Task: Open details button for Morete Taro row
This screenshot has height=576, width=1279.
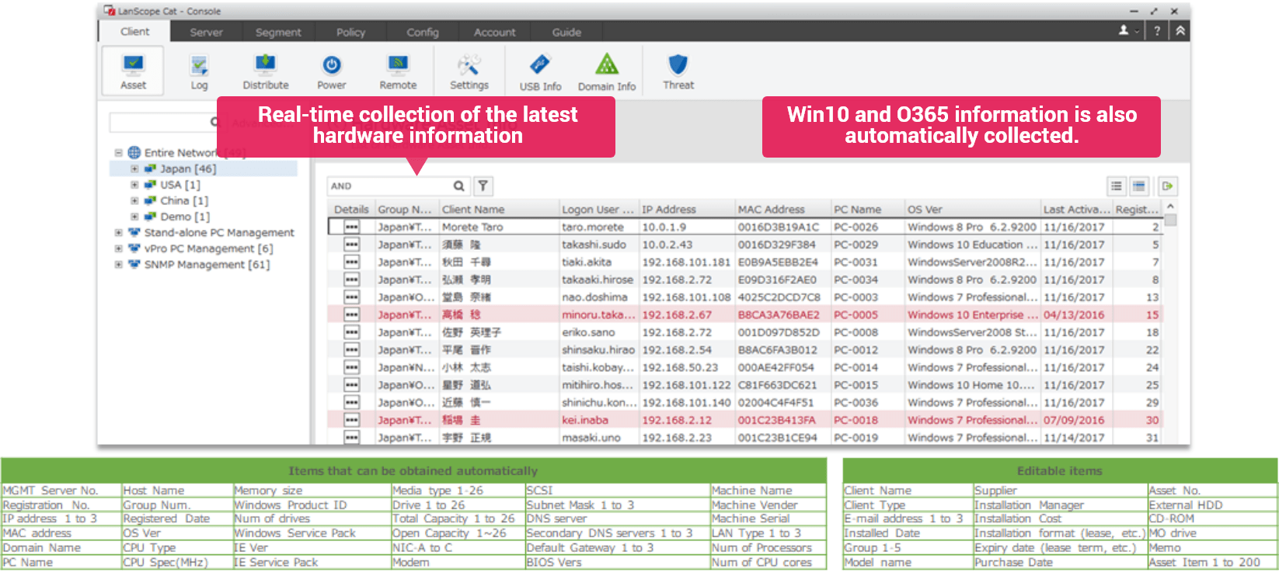Action: pyautogui.click(x=351, y=227)
